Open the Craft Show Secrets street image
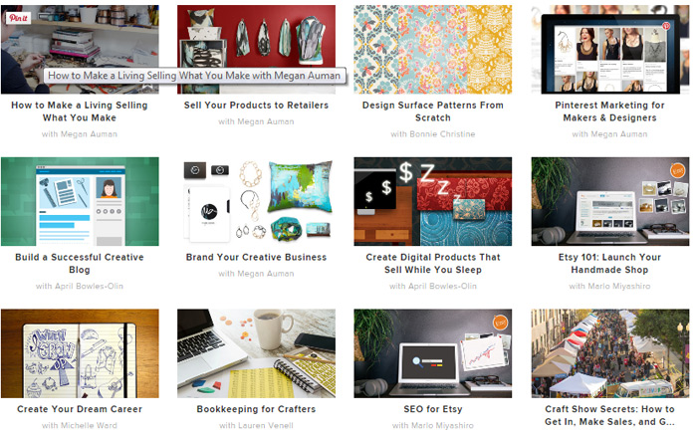This screenshot has height=435, width=697. [x=609, y=353]
